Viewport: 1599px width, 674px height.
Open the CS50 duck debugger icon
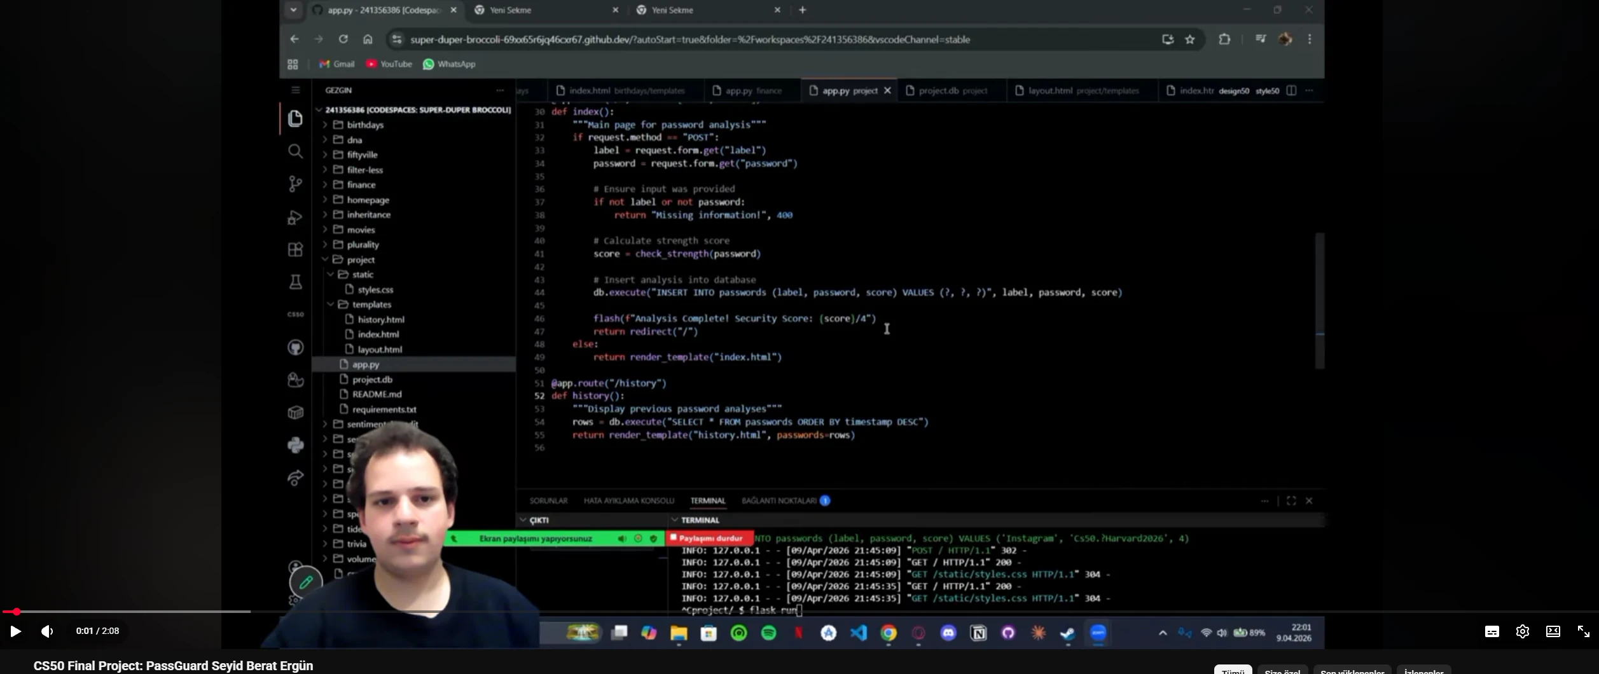point(295,380)
